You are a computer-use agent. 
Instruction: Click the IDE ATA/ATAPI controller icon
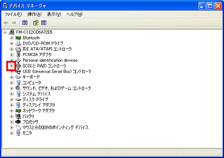(18, 49)
